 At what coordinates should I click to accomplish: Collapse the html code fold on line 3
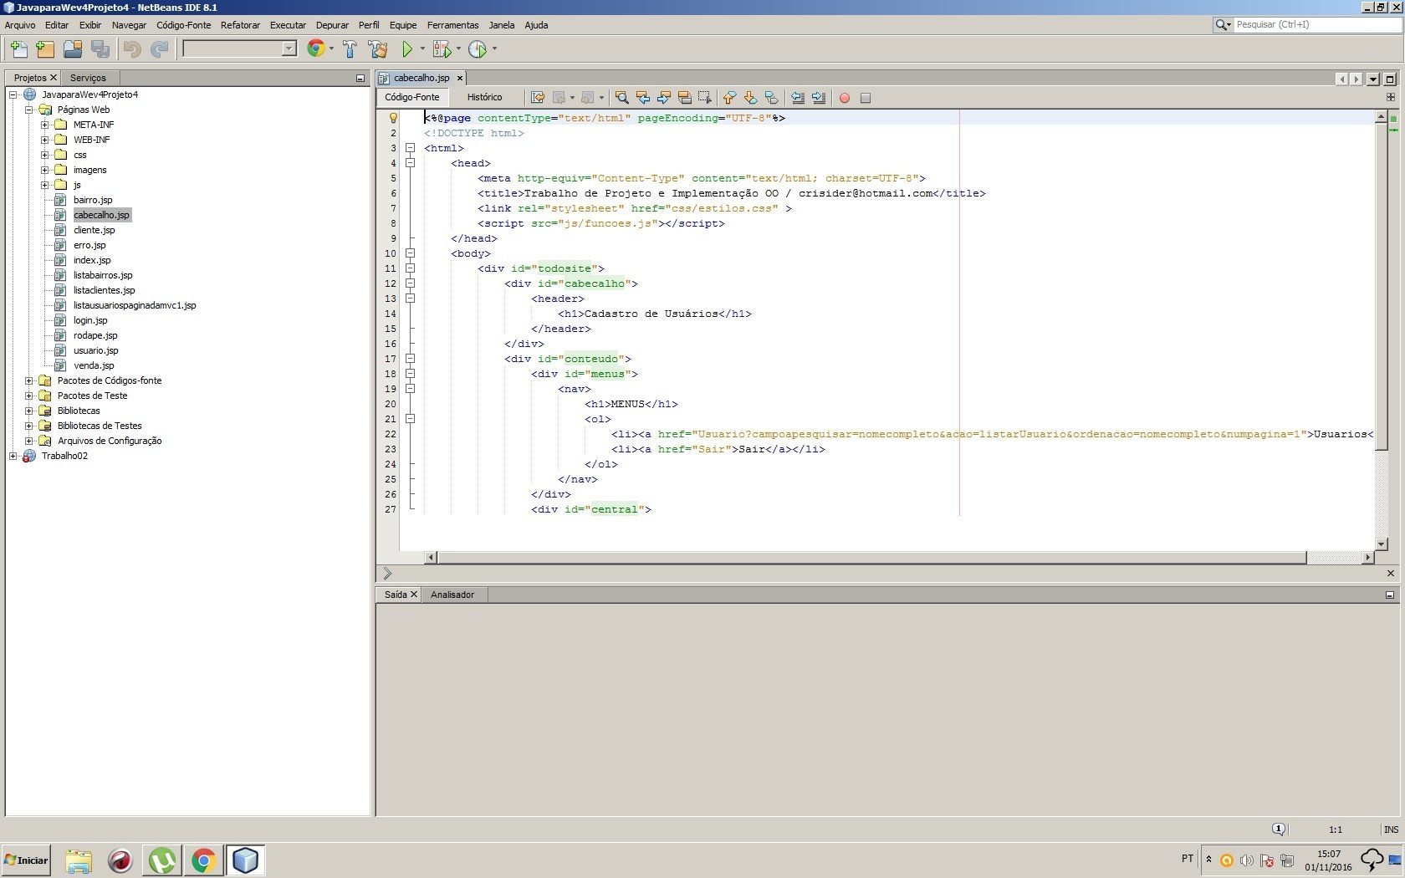click(x=411, y=148)
